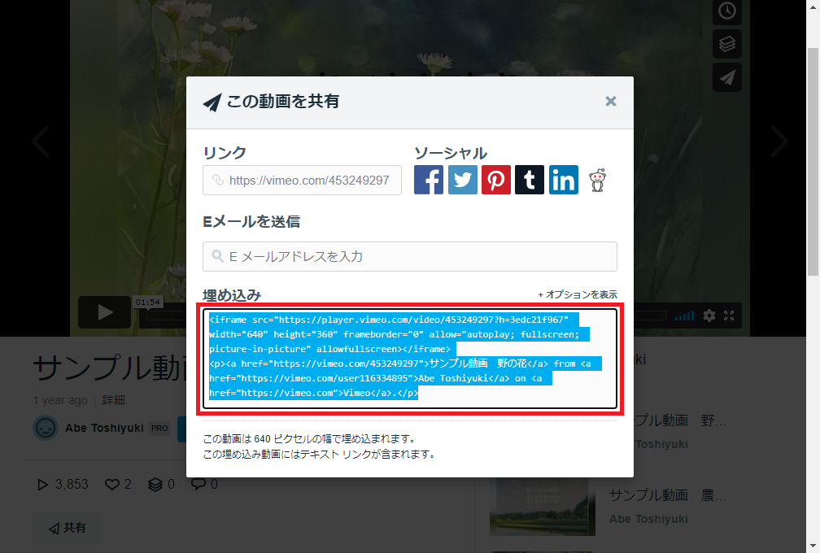Viewport: 820px width, 553px height.
Task: Enter fullscreen mode in player
Action: tap(729, 316)
